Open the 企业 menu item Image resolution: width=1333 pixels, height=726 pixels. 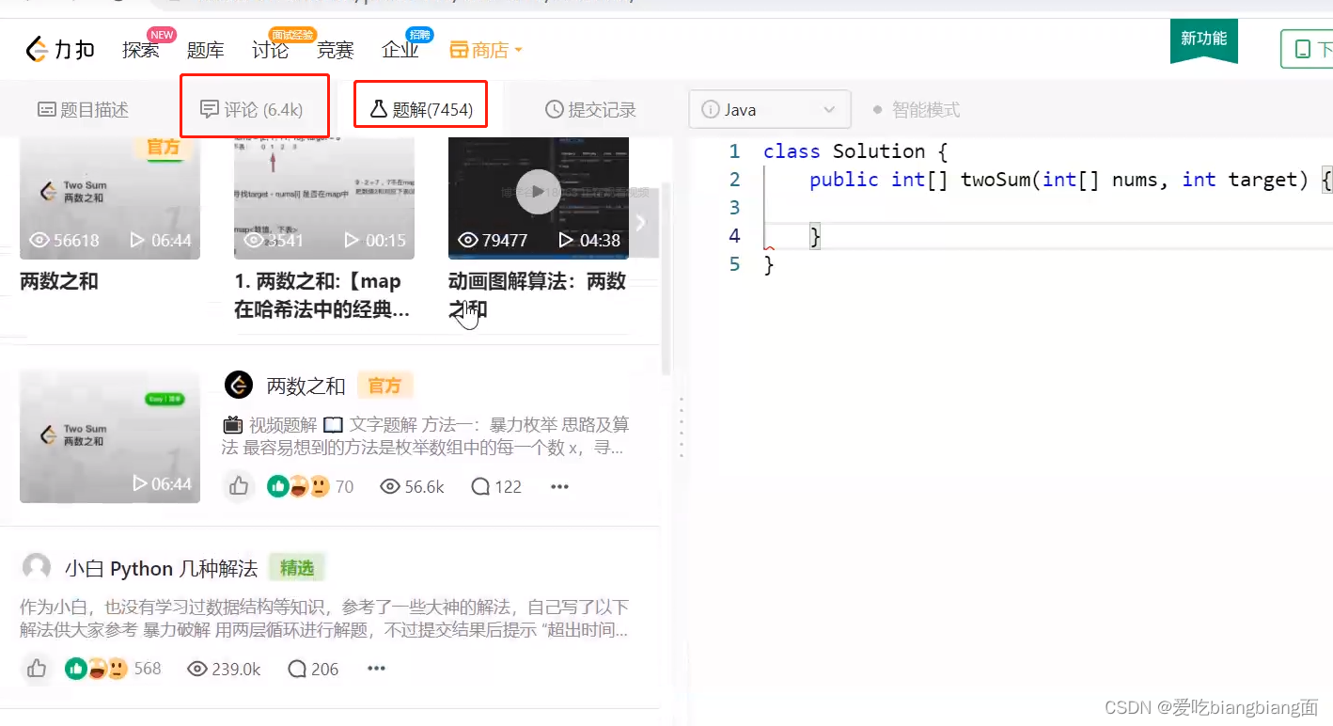coord(400,50)
